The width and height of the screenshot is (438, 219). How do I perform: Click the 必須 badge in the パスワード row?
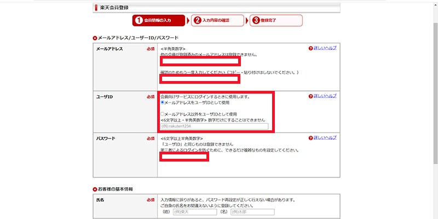151,139
